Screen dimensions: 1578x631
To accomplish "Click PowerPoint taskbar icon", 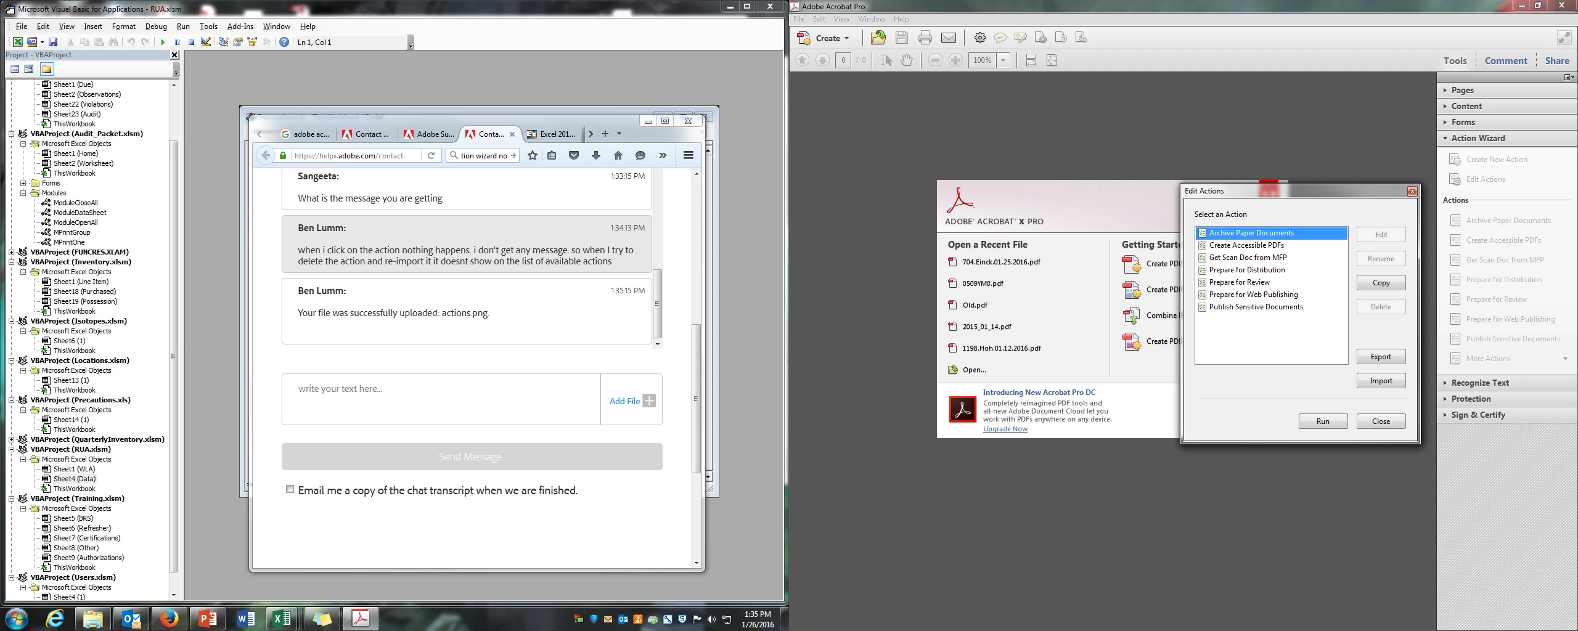I will 207,618.
